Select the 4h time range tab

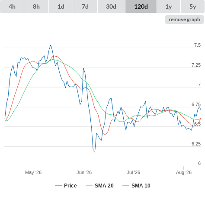[12, 6]
